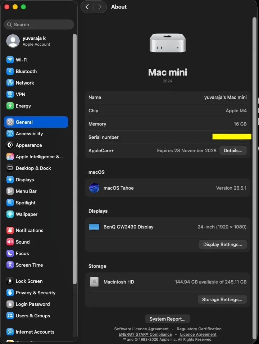Image resolution: width=259 pixels, height=344 pixels.
Task: Open the Wallpaper flower icon
Action: [x=10, y=214]
